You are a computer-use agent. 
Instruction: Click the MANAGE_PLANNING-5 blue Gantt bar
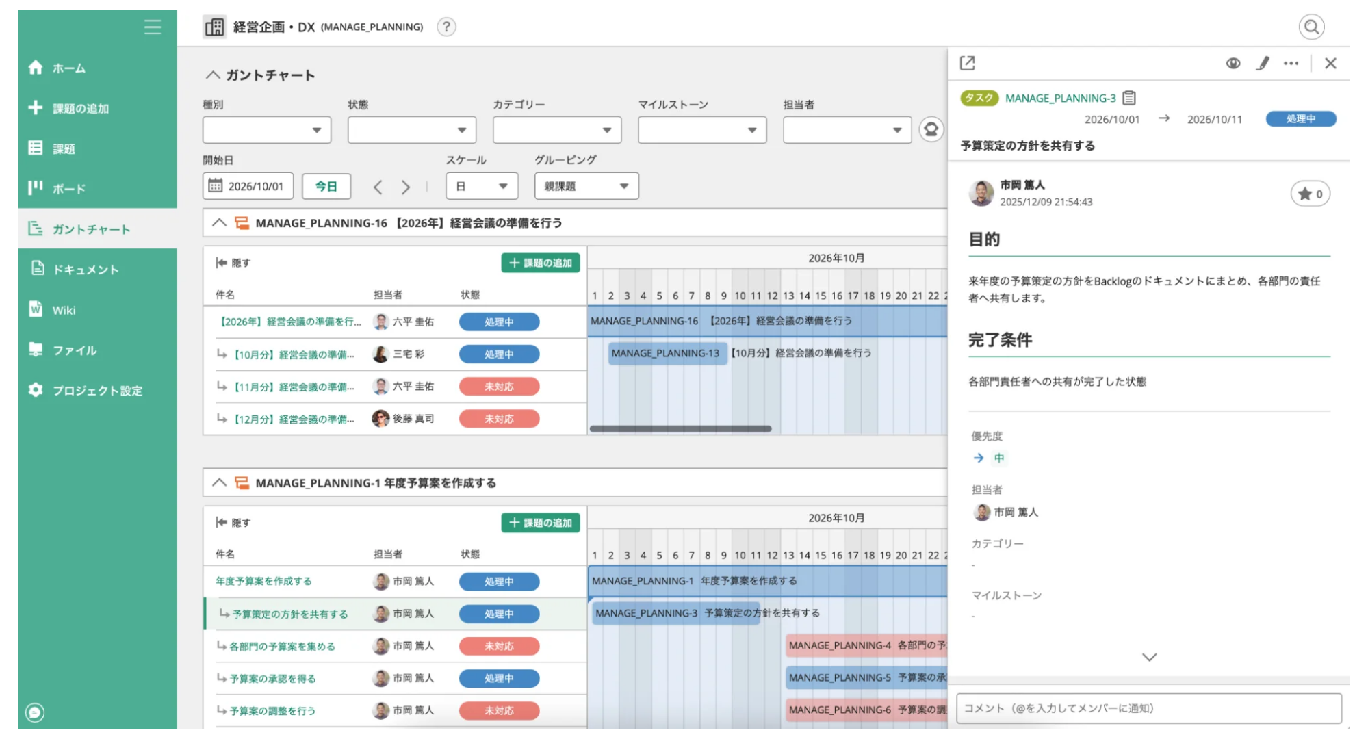(866, 677)
